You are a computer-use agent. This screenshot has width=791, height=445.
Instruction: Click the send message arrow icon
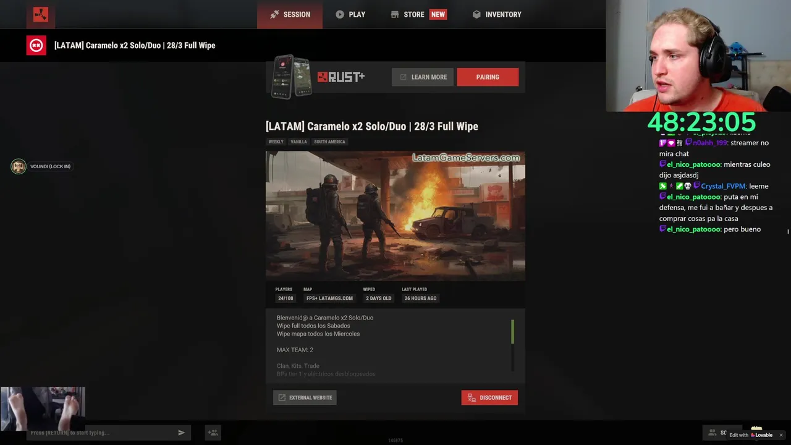pyautogui.click(x=182, y=433)
